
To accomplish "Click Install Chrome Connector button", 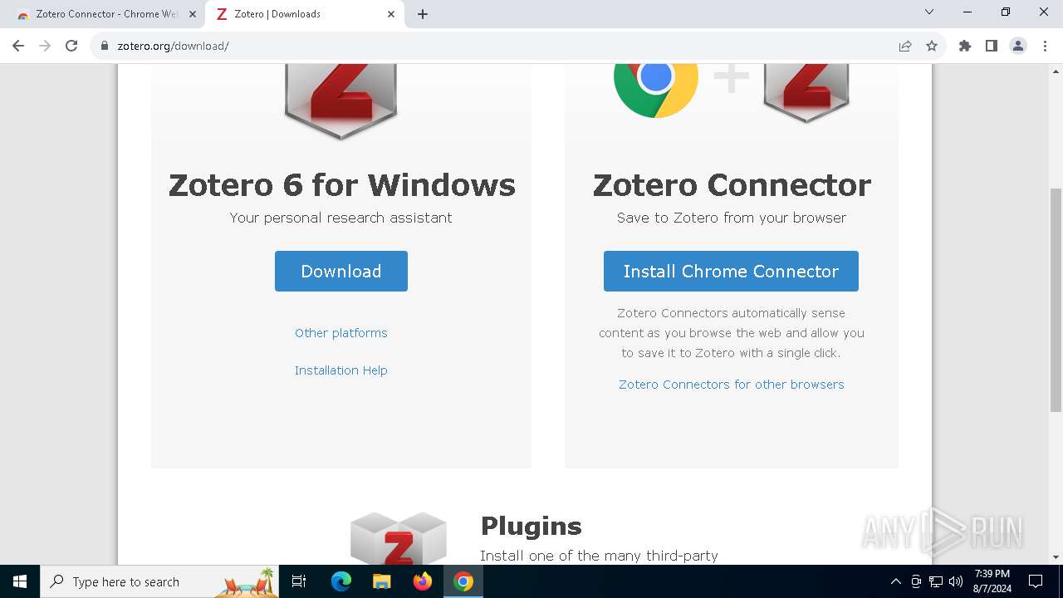I will 731,271.
